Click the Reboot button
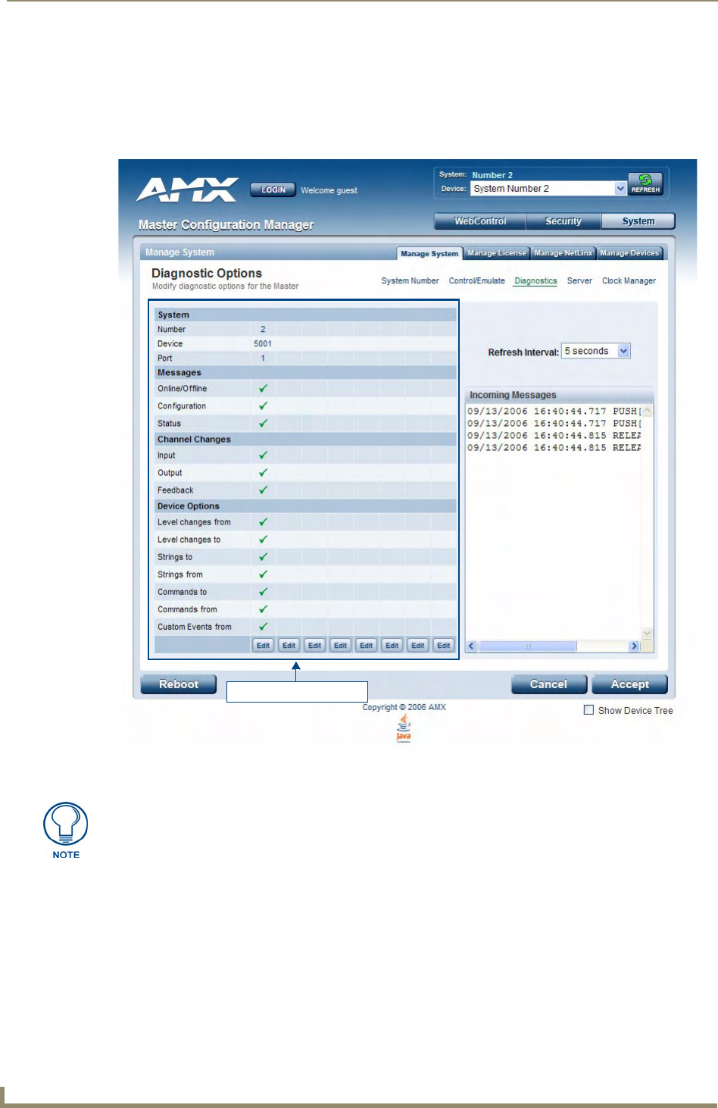The image size is (718, 1108). tap(179, 684)
